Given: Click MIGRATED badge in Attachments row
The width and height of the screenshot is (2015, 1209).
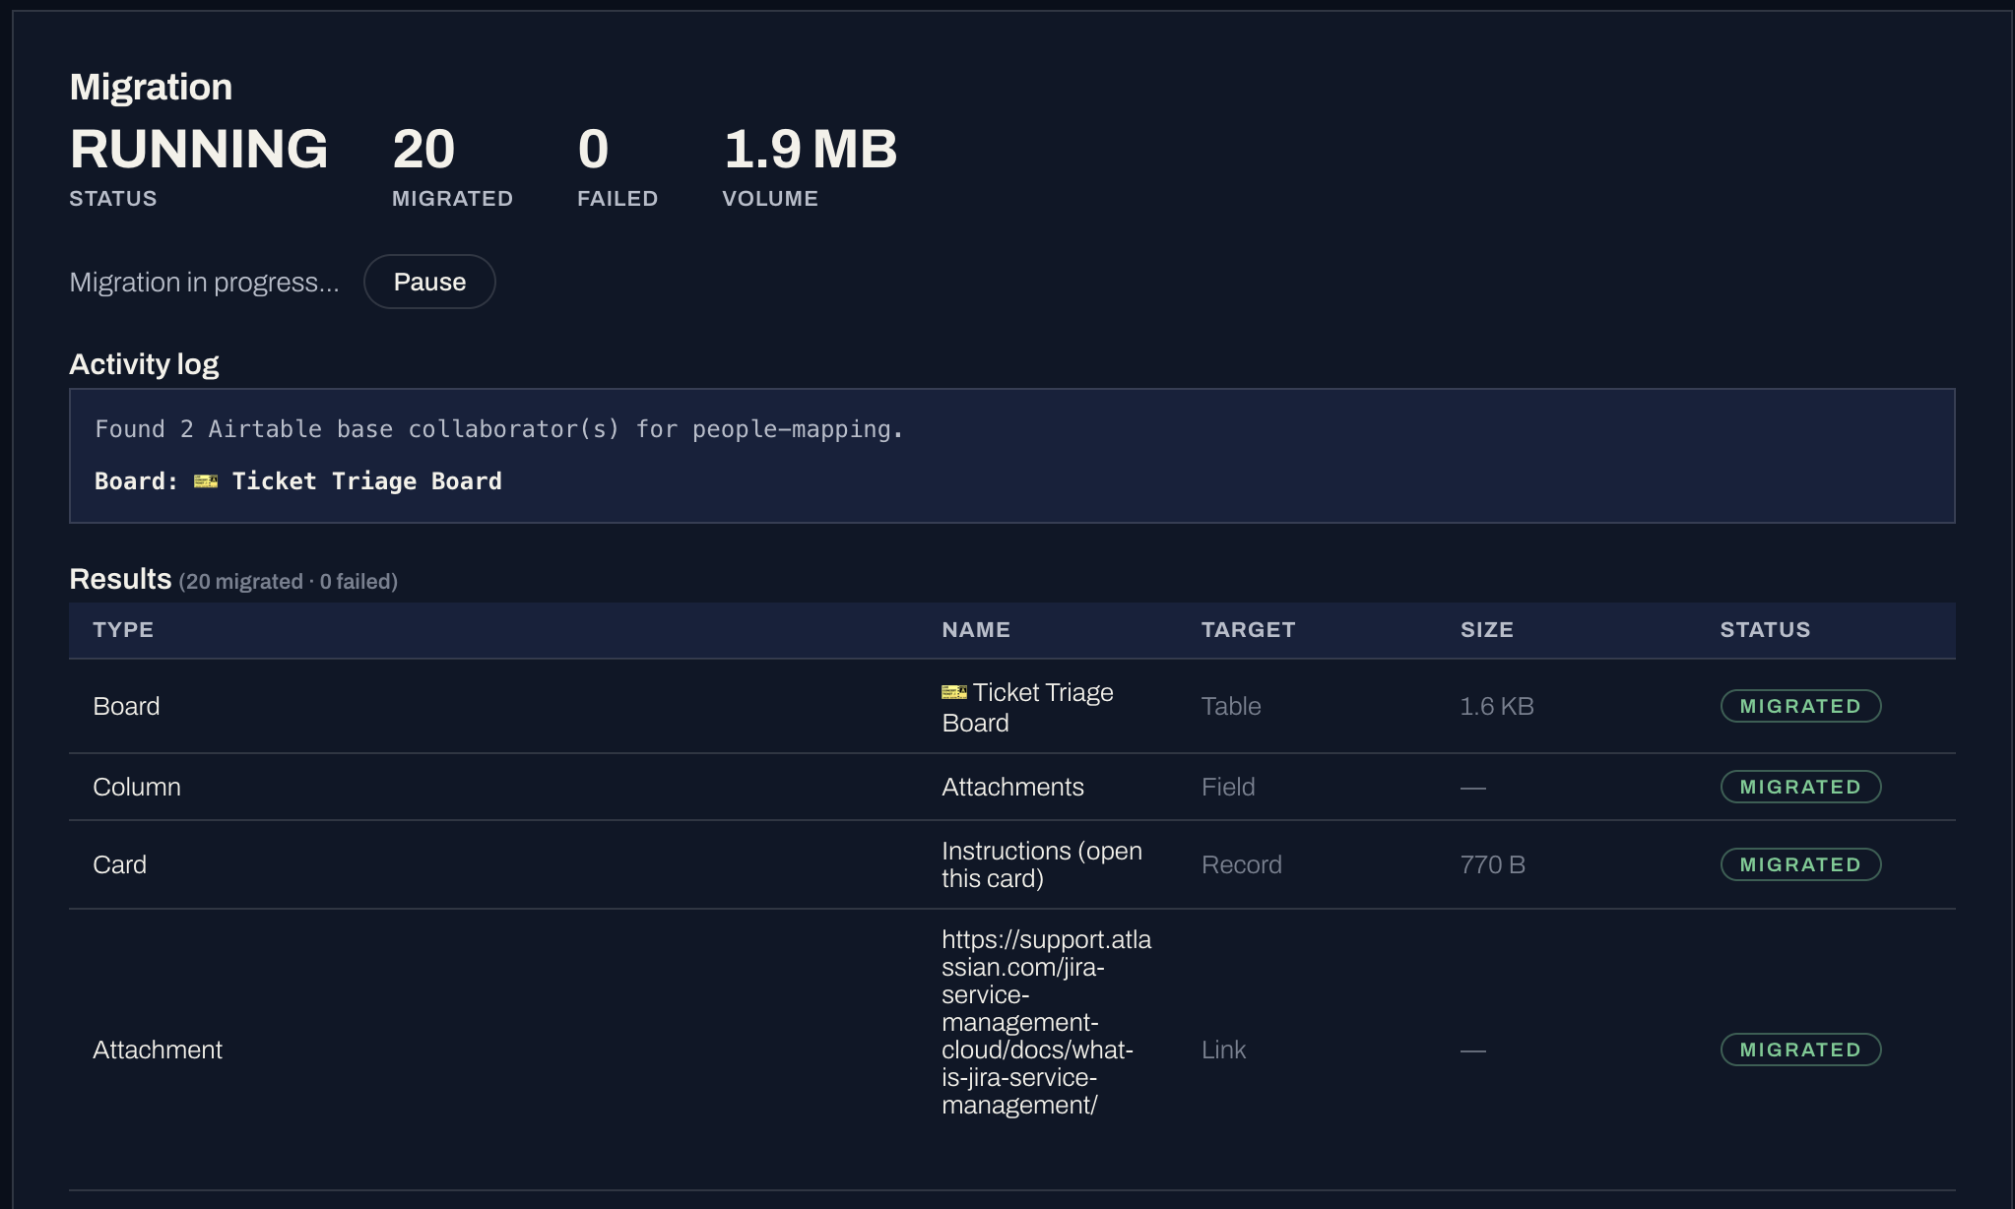Looking at the screenshot, I should 1800,787.
